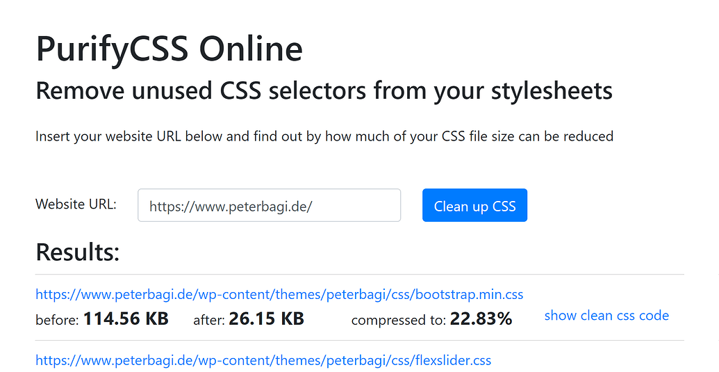Image resolution: width=719 pixels, height=372 pixels.
Task: Click the 'before:' label text
Action: (57, 321)
